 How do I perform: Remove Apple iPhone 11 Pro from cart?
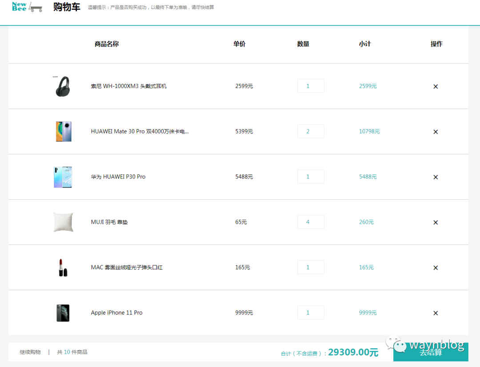pos(436,313)
